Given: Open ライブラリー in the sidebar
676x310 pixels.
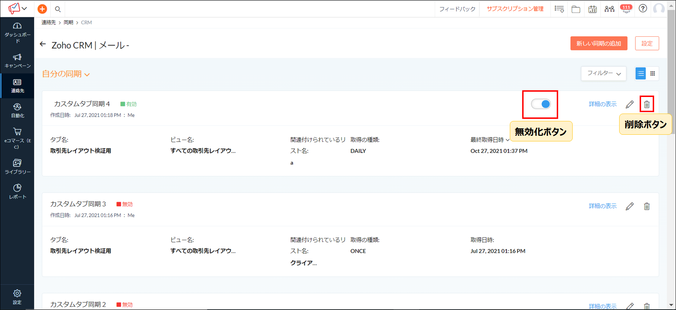Looking at the screenshot, I should (17, 167).
